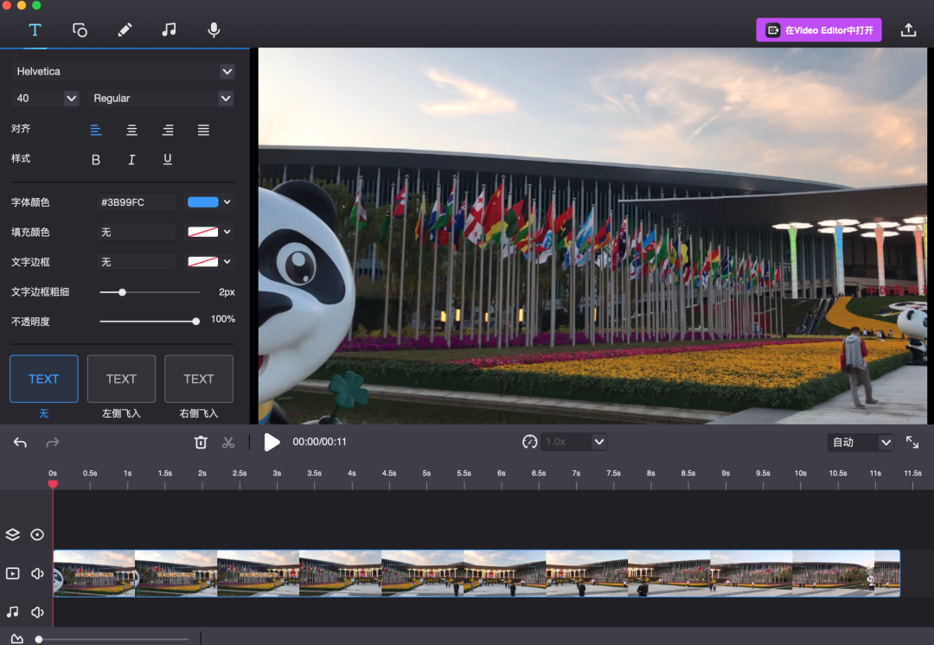Screen dimensions: 934x645
Task: Click the 填充颜色 value field
Action: point(137,233)
